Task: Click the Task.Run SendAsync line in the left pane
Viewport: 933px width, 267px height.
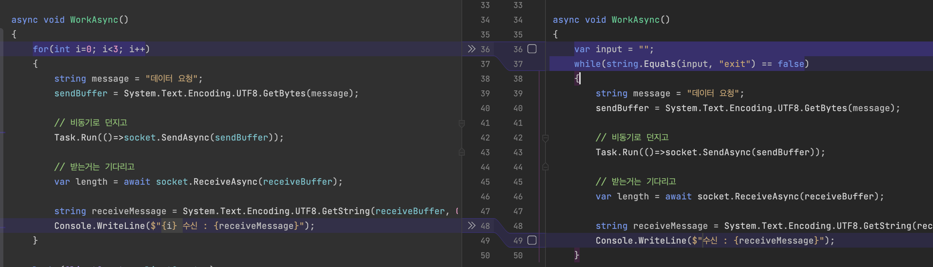Action: 169,137
